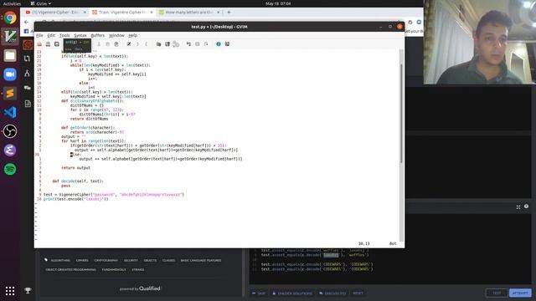Open the Syntax menu in GVim
Image resolution: width=536 pixels, height=301 pixels.
point(80,35)
